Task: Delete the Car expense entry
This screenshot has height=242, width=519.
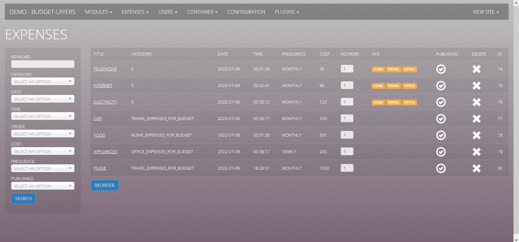Action: click(x=476, y=119)
